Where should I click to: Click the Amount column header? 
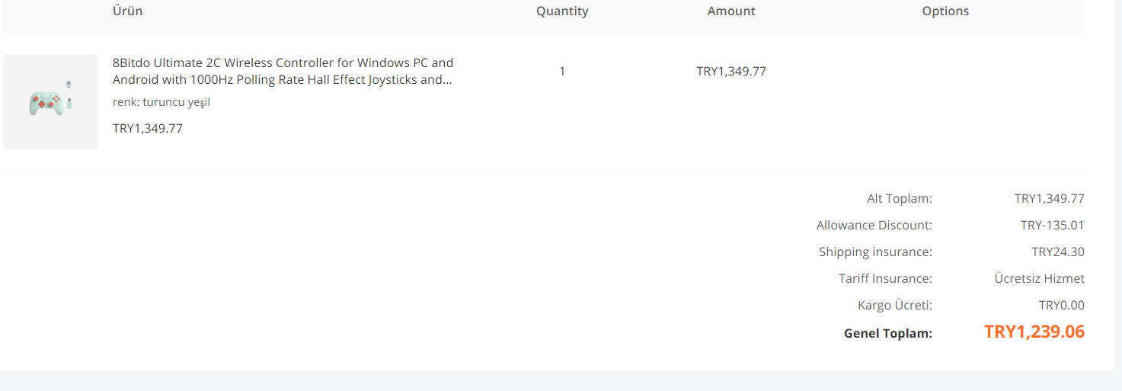pyautogui.click(x=731, y=11)
